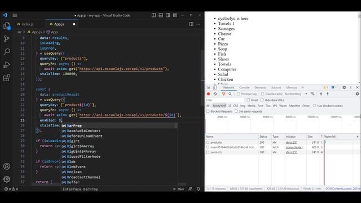
Task: Open the Search view in activity bar
Action: 7,51
